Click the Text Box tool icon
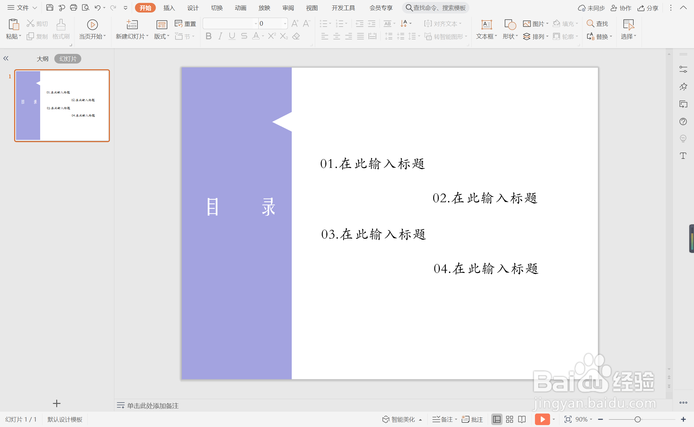The image size is (694, 427). click(x=486, y=25)
